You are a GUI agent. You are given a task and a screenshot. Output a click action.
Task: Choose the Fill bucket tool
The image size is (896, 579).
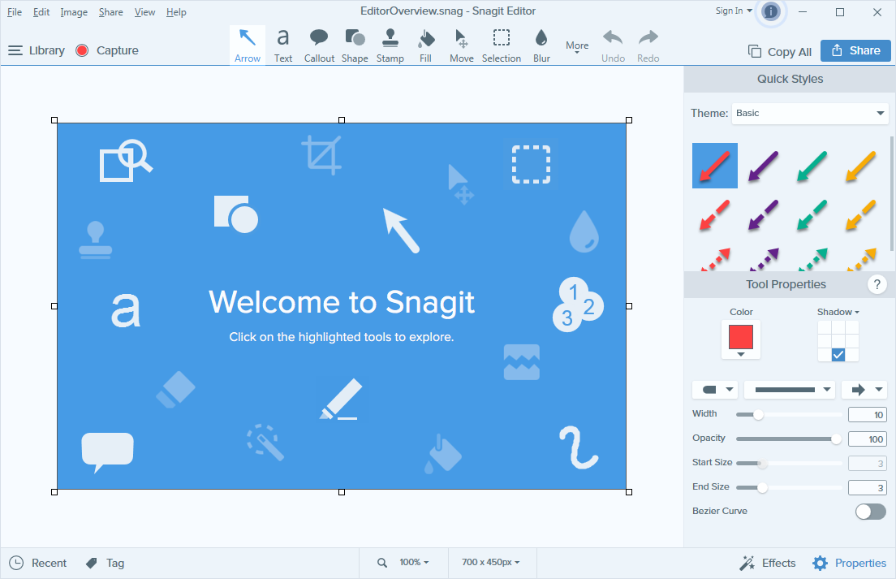click(x=425, y=45)
